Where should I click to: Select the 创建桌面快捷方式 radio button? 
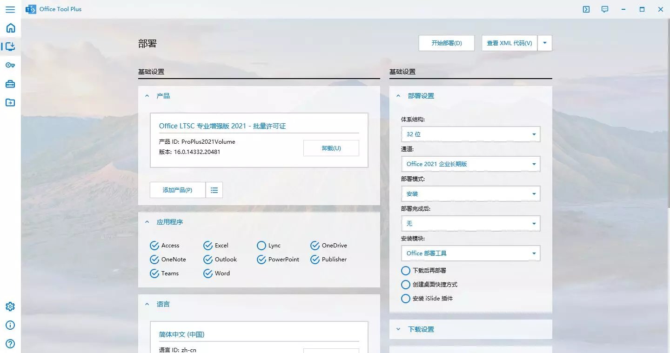[x=405, y=284]
